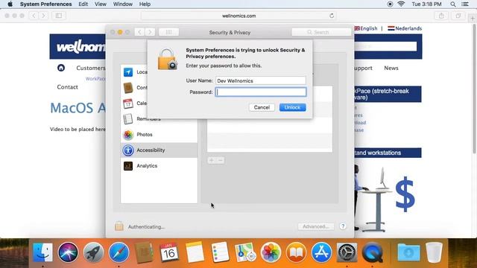Open Launchpad from the Dock
Image resolution: width=477 pixels, height=268 pixels.
point(93,252)
